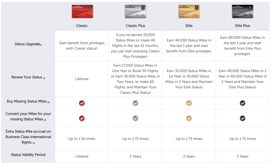The width and height of the screenshot is (272, 165).
Task: Select the Elite Plus column header
Action: click(242, 26)
